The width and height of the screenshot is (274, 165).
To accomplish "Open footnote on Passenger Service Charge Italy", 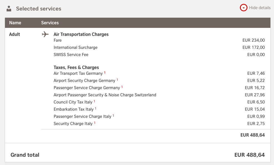I will point(113,116).
